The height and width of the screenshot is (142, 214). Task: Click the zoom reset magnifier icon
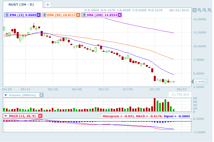(x=199, y=10)
